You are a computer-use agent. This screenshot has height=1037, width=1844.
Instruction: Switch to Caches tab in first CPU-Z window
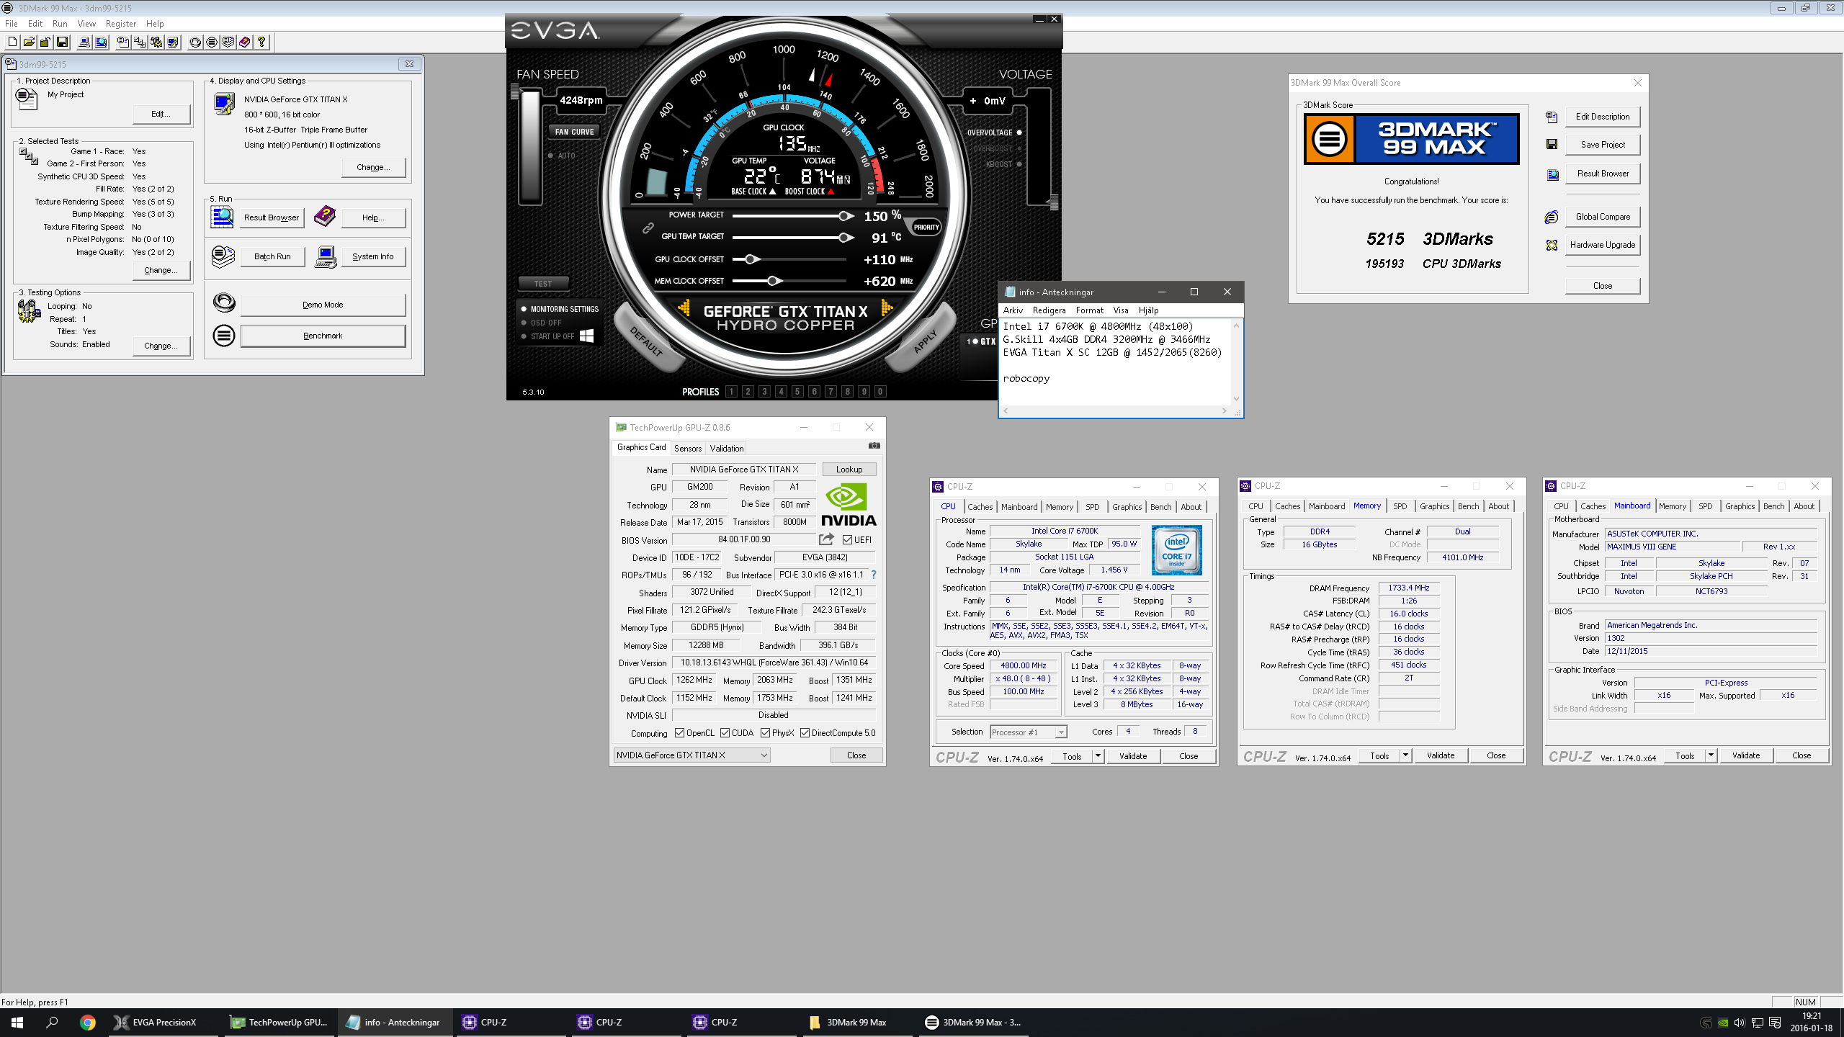980,507
